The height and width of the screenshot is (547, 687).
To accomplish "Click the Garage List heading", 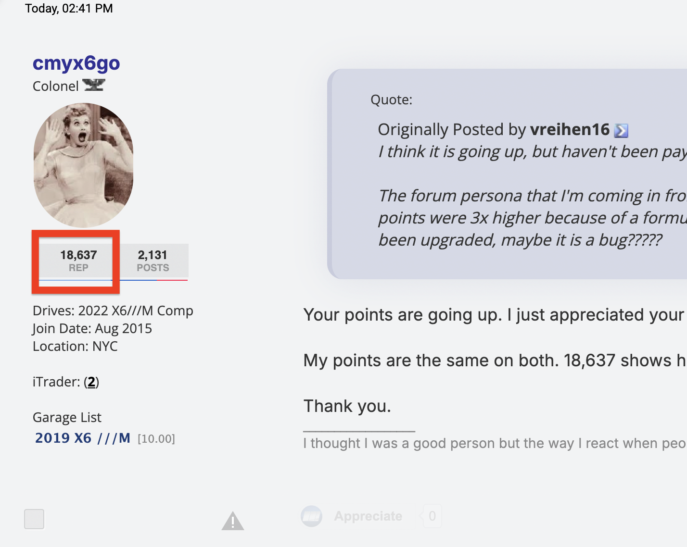I will (x=67, y=417).
